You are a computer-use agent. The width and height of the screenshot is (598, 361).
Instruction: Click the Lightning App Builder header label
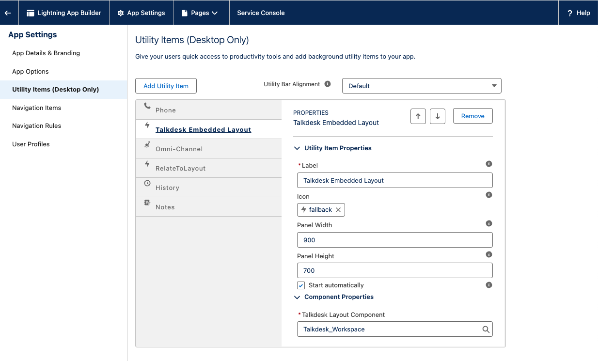pos(69,13)
